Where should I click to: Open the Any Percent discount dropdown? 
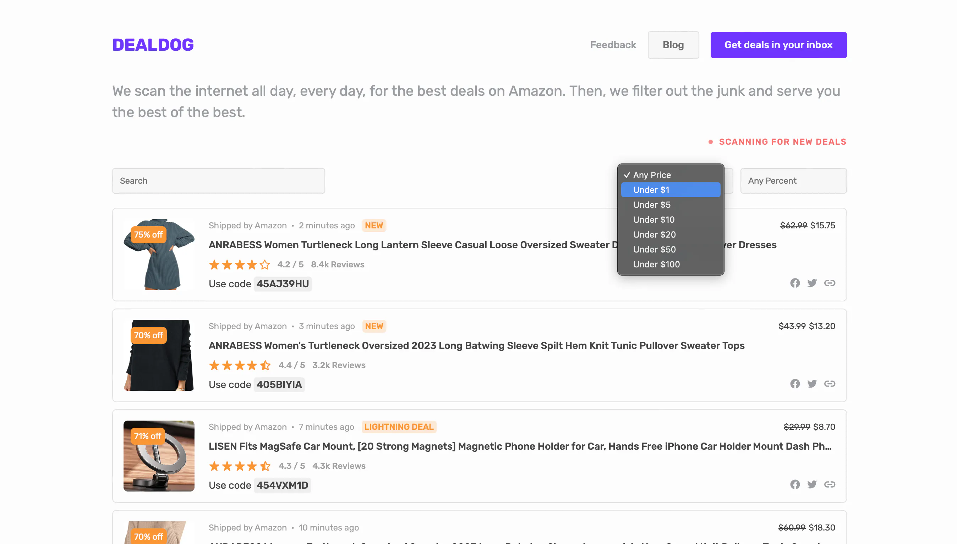point(793,181)
